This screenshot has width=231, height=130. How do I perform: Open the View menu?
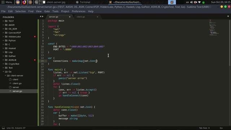click(x=39, y=11)
